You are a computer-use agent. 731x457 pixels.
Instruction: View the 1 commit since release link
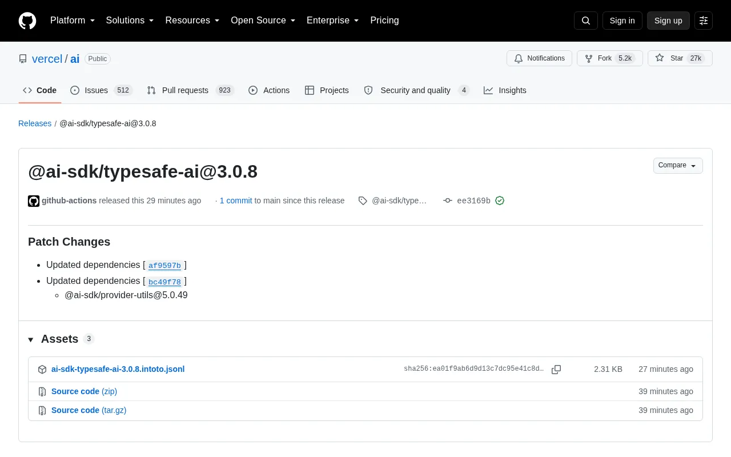(x=236, y=201)
